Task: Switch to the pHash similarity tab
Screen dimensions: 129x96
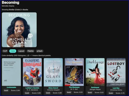Action: pyautogui.click(x=40, y=51)
